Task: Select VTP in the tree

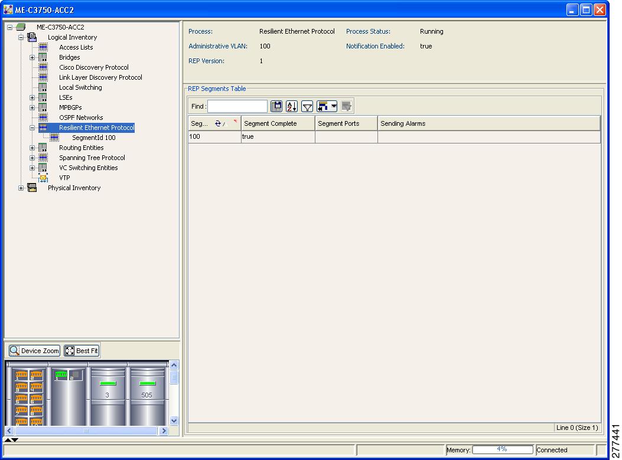Action: pyautogui.click(x=64, y=178)
